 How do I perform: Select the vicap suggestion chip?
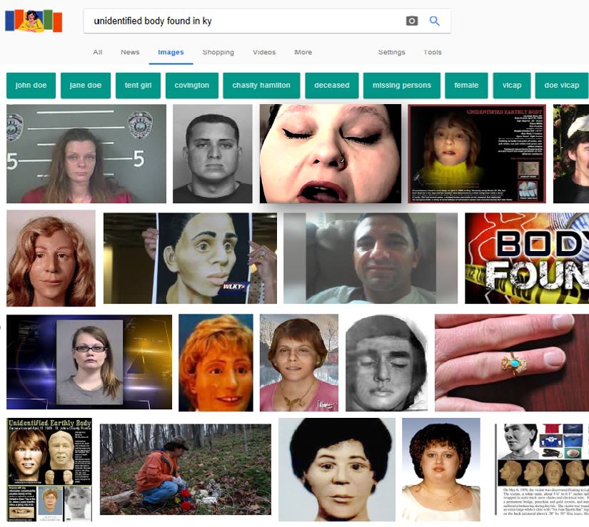tap(512, 86)
